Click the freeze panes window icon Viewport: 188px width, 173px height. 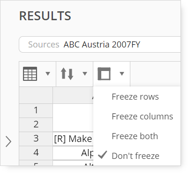104,74
